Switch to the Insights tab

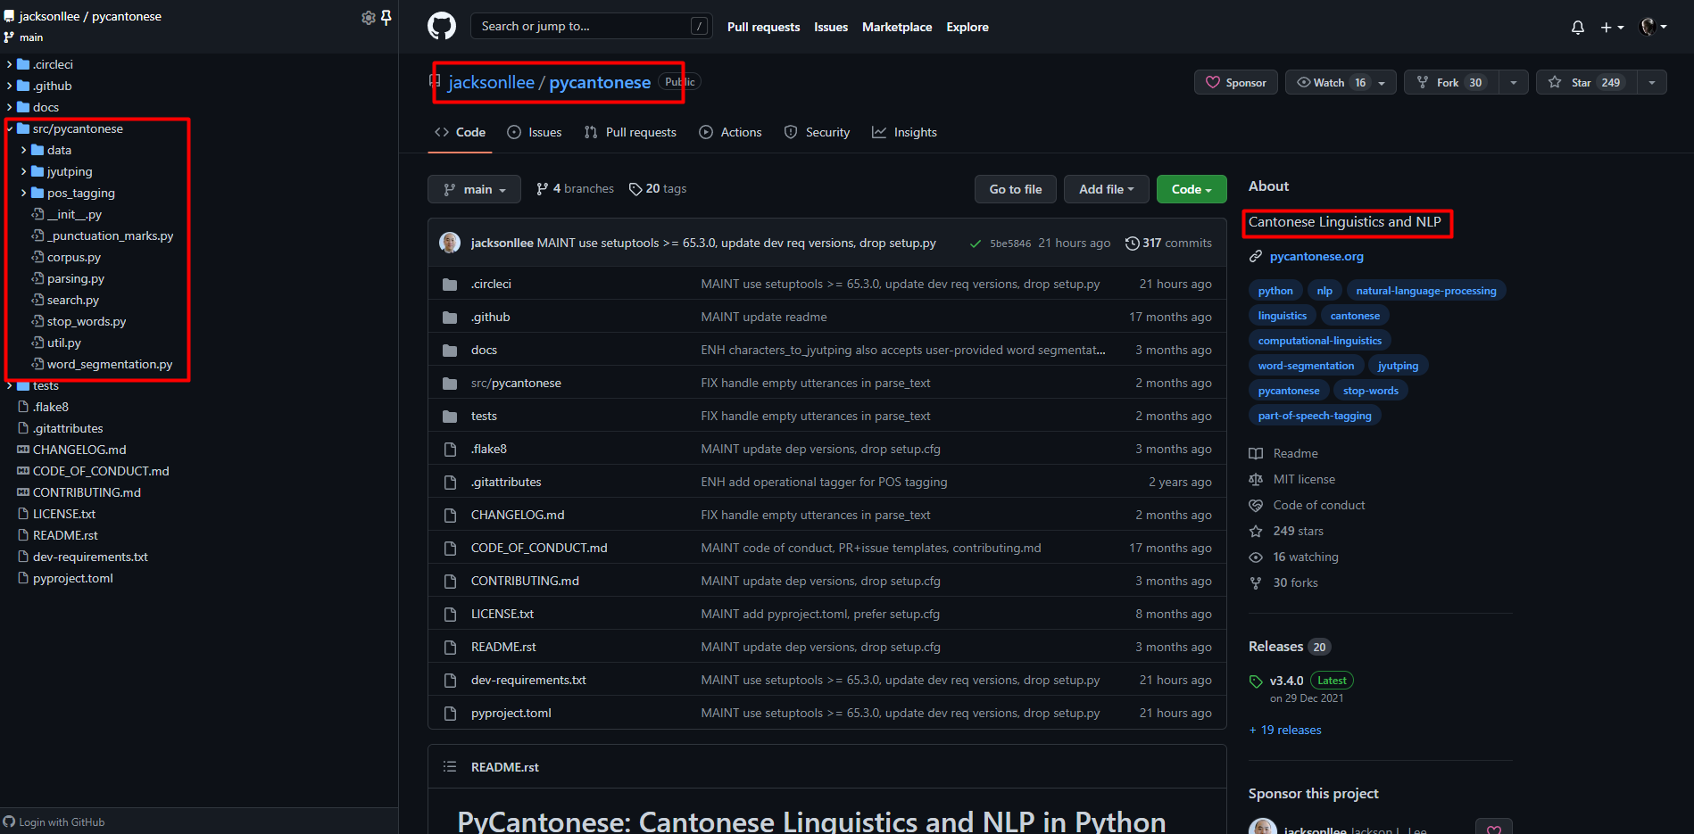[x=905, y=132]
